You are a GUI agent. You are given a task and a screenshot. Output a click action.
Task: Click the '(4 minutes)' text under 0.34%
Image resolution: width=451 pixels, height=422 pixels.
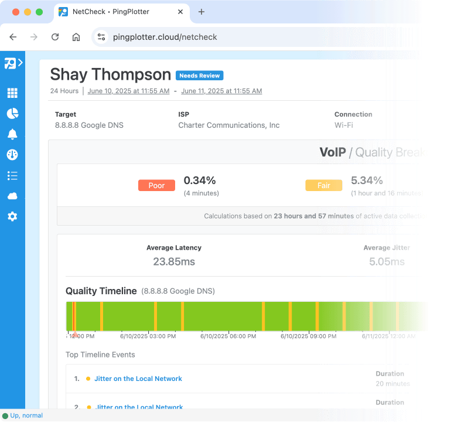pyautogui.click(x=201, y=193)
